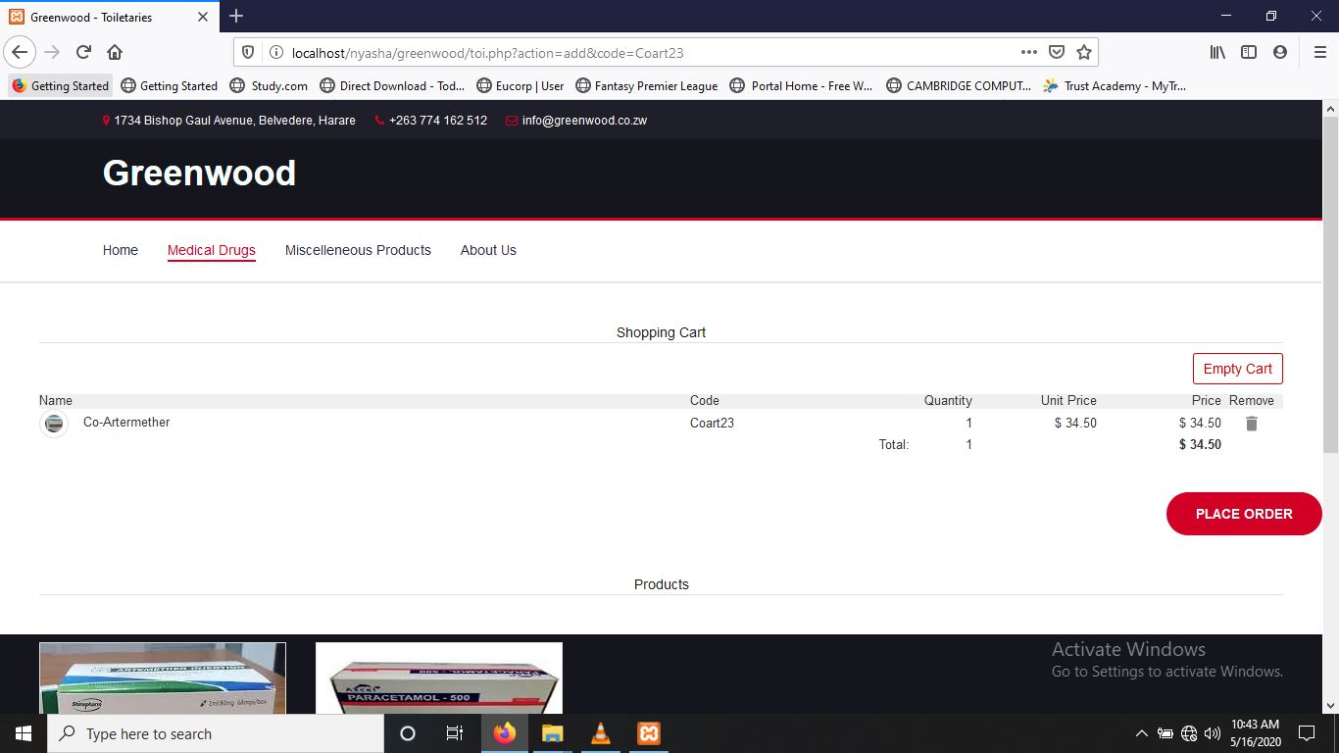Open the Firefox hamburger menu
The image size is (1339, 753).
pyautogui.click(x=1319, y=52)
